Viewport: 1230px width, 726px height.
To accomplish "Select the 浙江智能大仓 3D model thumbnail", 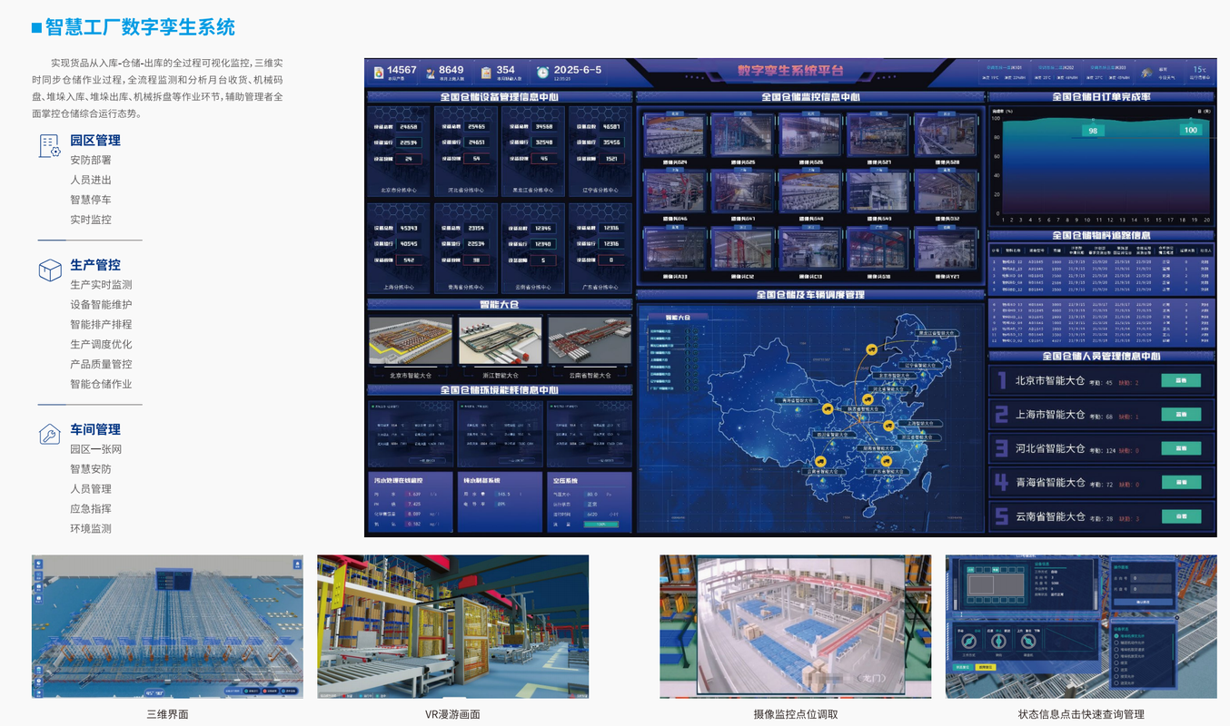I will point(500,342).
